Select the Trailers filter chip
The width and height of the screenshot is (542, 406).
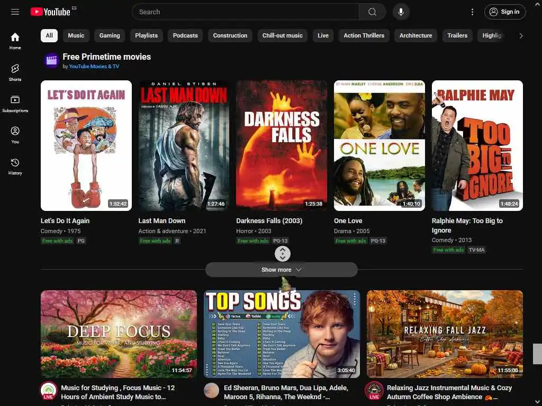(457, 35)
